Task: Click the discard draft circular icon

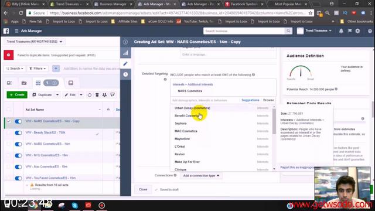Action: click(x=90, y=95)
